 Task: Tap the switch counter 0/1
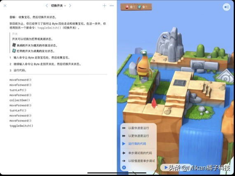click(142, 7)
